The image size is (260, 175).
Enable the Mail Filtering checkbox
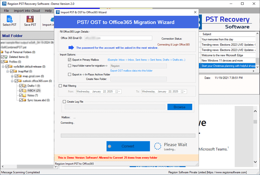coord(60,86)
